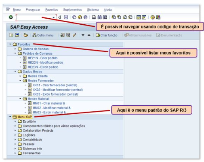The width and height of the screenshot is (204, 162).
Task: Click the green Back arrow icon
Action: click(x=74, y=17)
